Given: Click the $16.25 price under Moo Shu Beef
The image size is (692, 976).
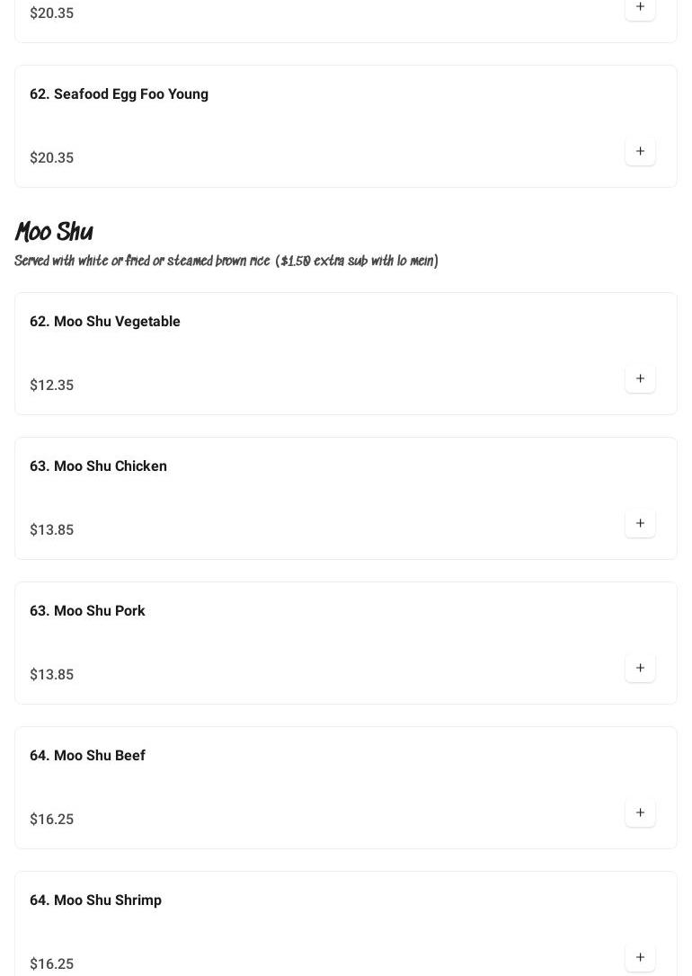Looking at the screenshot, I should pos(52,820).
